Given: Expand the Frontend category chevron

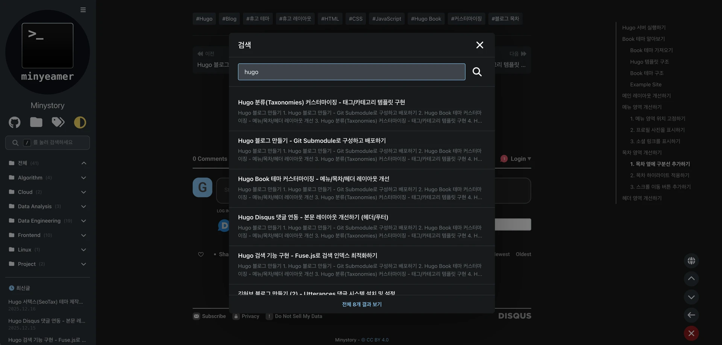Looking at the screenshot, I should [x=84, y=235].
